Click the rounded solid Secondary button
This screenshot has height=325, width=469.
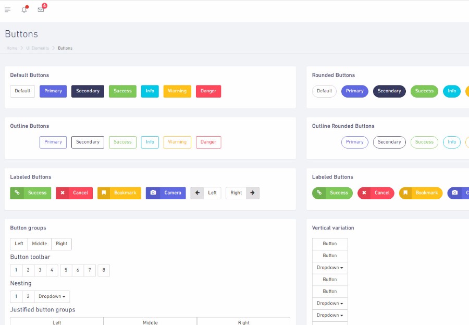tap(389, 91)
